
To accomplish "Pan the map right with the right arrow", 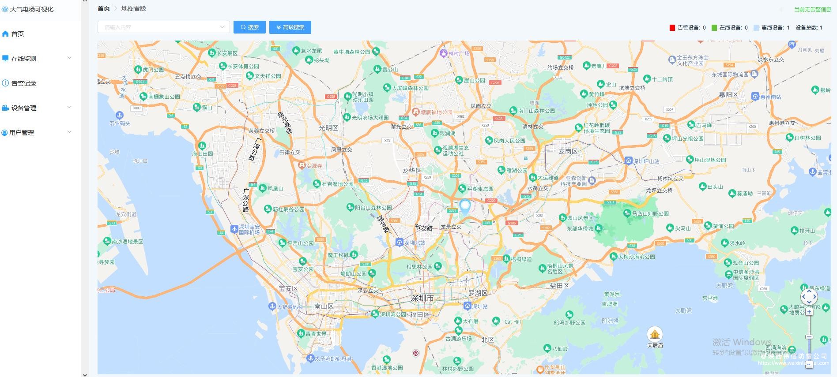I will pos(815,297).
